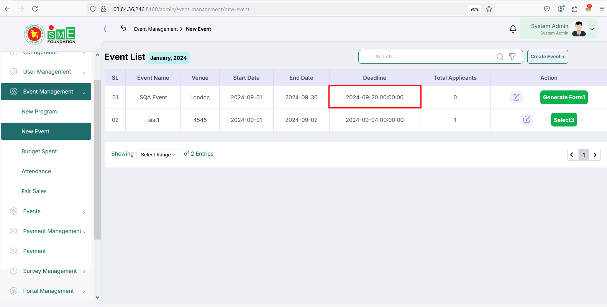Open Fair Sales submenu item
Image resolution: width=607 pixels, height=307 pixels.
click(x=34, y=191)
